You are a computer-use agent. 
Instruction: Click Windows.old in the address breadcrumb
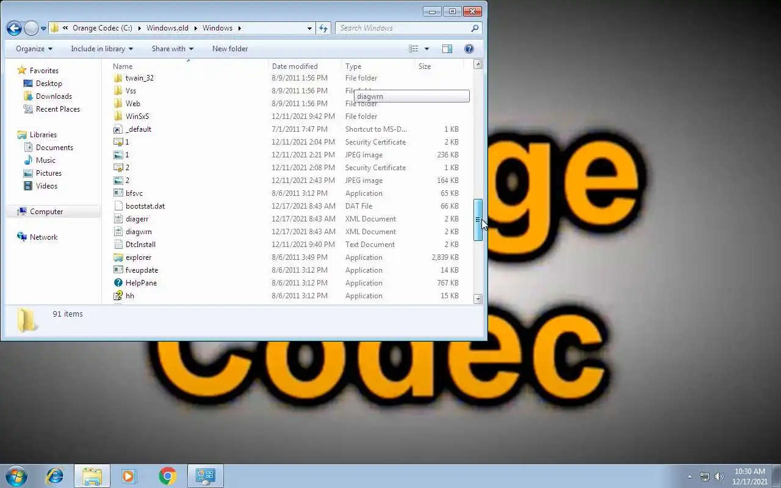[167, 28]
